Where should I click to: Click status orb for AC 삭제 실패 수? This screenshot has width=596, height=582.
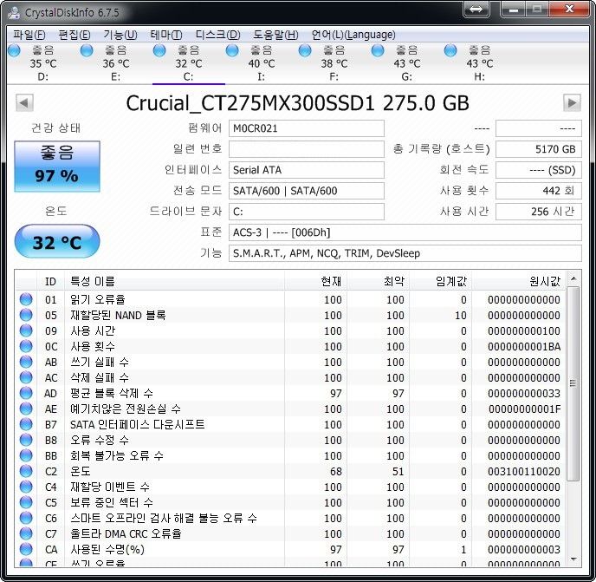[x=26, y=377]
